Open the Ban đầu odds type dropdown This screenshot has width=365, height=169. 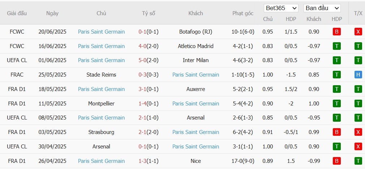tap(322, 8)
